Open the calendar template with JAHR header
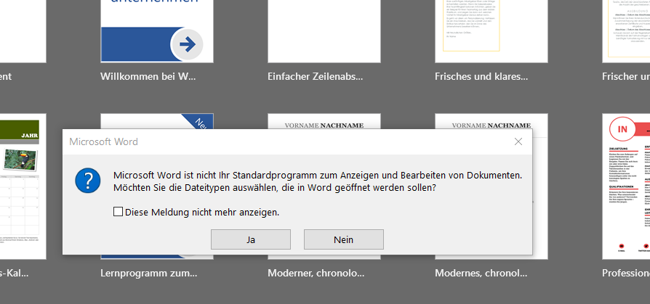The width and height of the screenshot is (650, 304). tap(23, 186)
